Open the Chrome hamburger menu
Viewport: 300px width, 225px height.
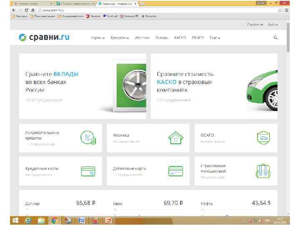(x=287, y=10)
